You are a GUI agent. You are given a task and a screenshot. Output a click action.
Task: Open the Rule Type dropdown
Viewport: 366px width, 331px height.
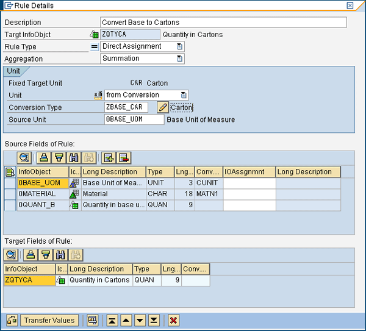[179, 46]
